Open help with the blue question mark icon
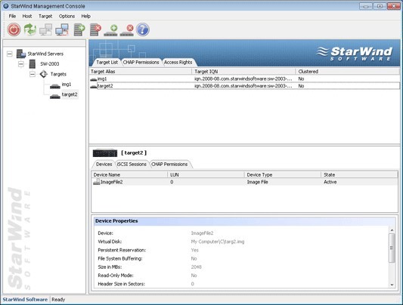Viewport: 403px width, 305px height. (x=143, y=29)
